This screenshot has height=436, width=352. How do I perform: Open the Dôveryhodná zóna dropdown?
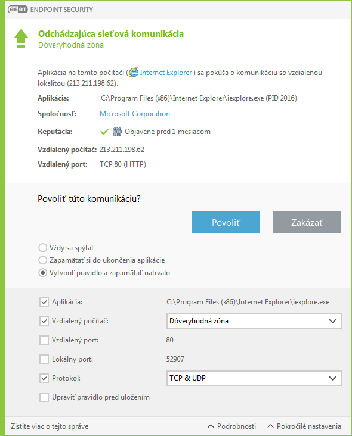click(254, 321)
